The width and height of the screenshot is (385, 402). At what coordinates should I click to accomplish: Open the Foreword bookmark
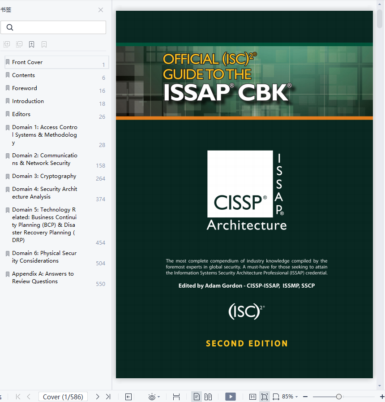(x=56, y=88)
